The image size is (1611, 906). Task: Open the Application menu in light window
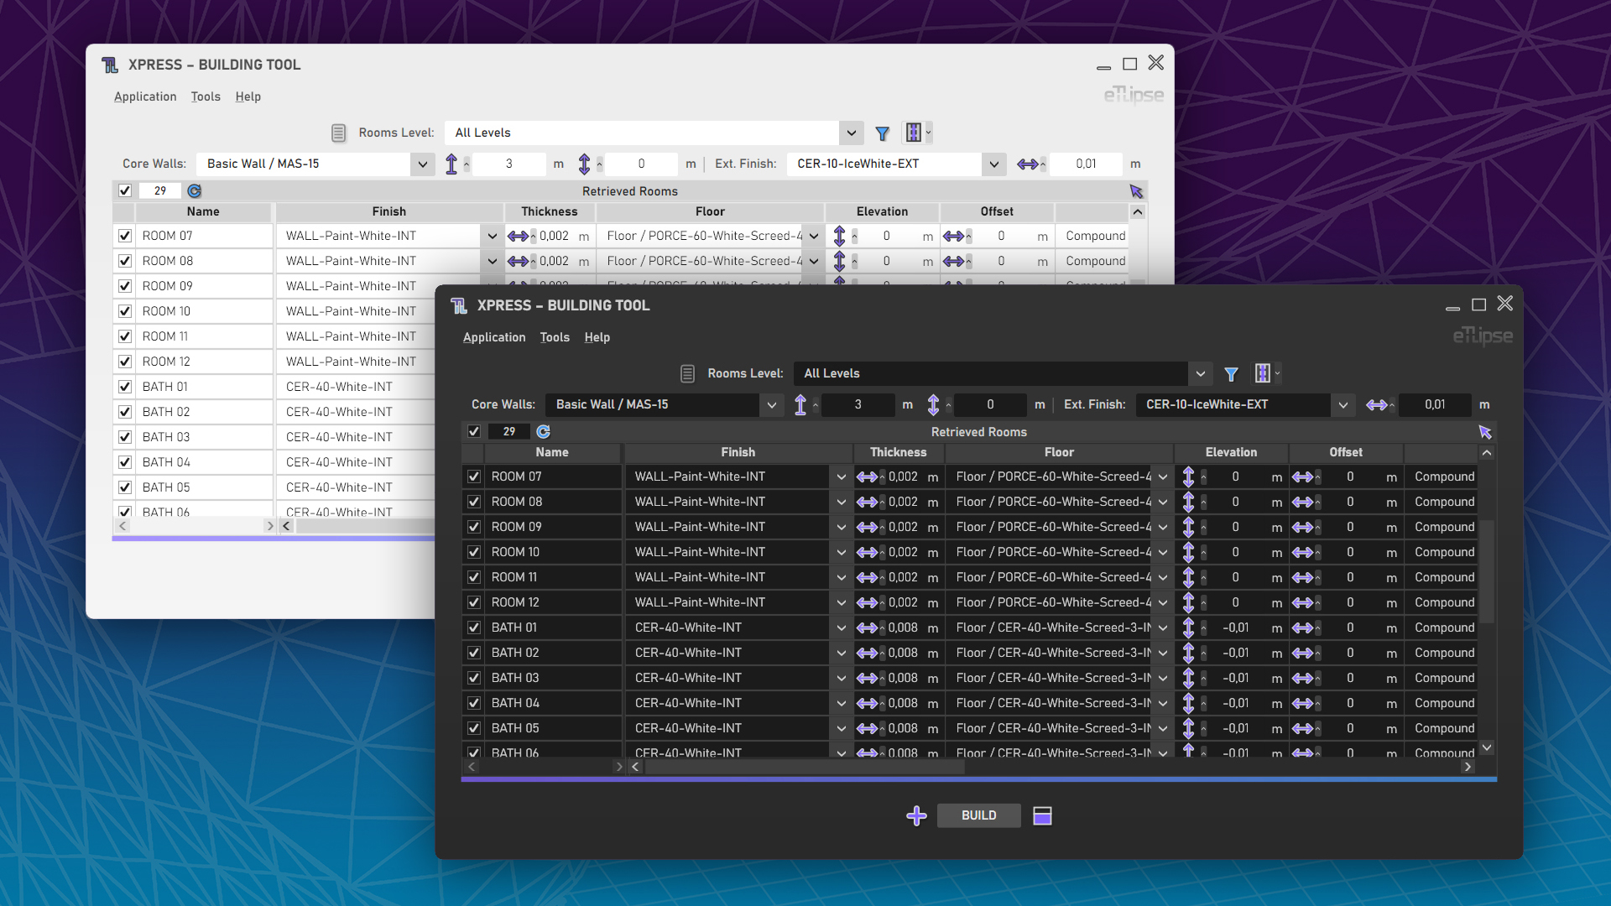click(x=145, y=96)
